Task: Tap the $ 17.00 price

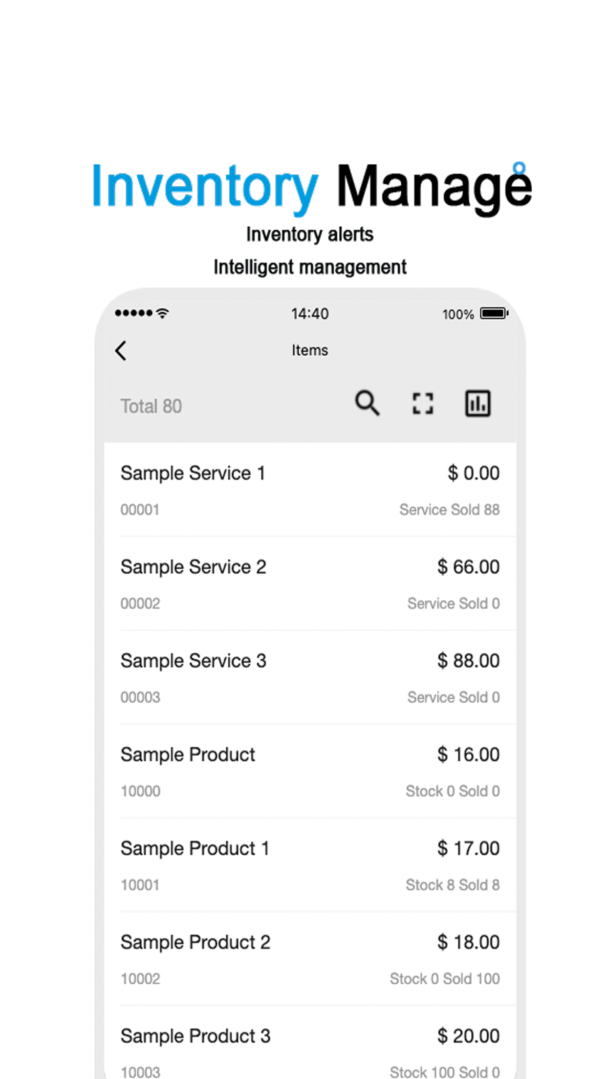Action: point(468,848)
